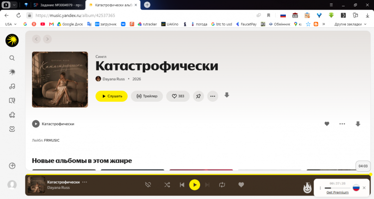
Task: Click the player bar track thumbnail
Action: point(36,185)
